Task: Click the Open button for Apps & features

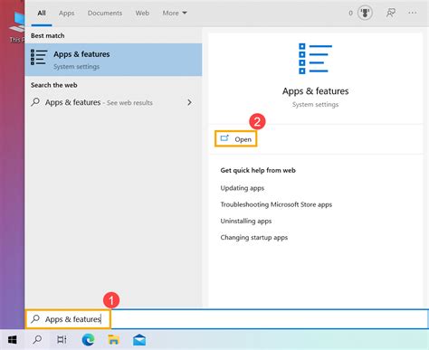Action: pos(236,139)
